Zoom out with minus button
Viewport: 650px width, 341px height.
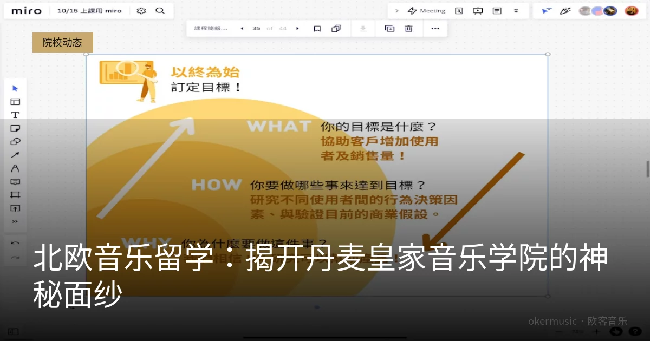559,332
